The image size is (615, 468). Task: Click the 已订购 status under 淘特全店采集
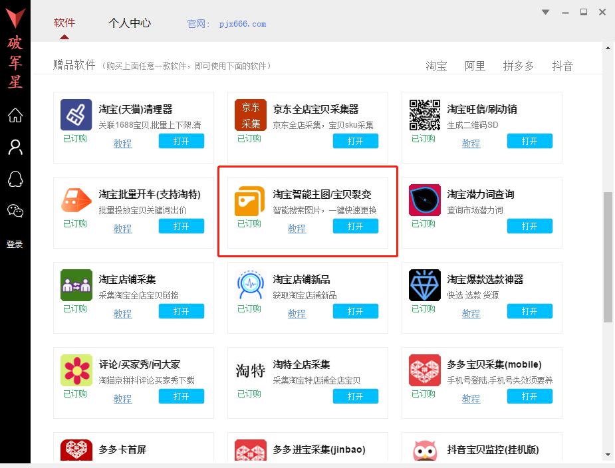(x=249, y=394)
